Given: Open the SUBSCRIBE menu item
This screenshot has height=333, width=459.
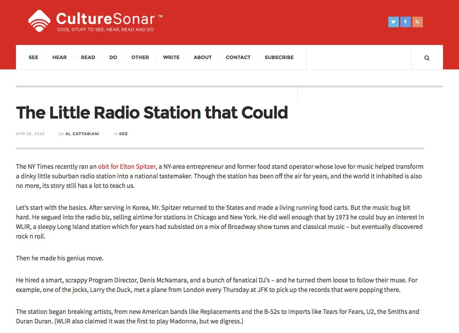Looking at the screenshot, I should tap(279, 57).
